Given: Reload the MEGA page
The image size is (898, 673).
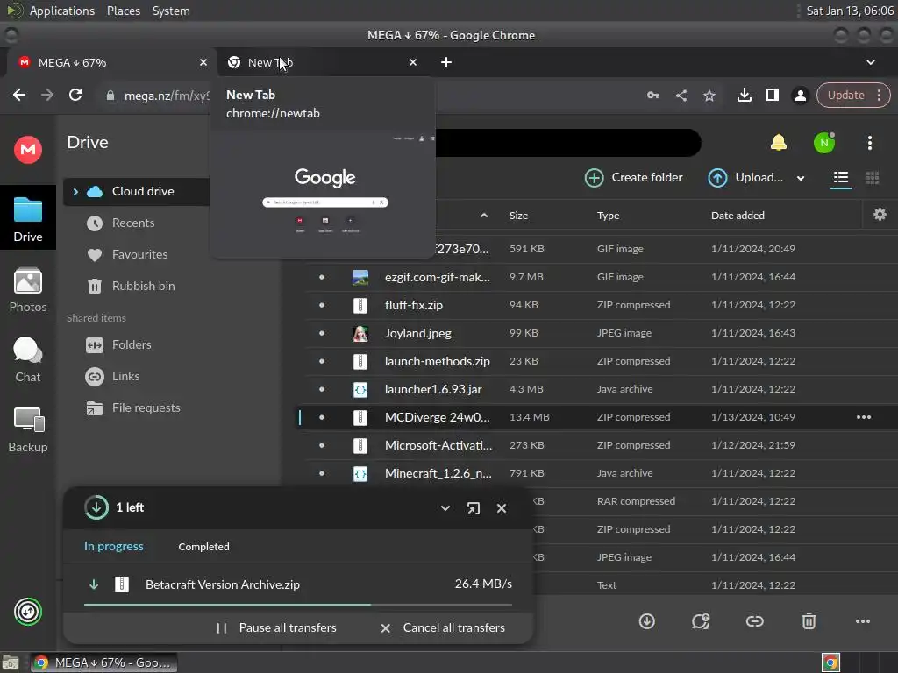Looking at the screenshot, I should (75, 95).
